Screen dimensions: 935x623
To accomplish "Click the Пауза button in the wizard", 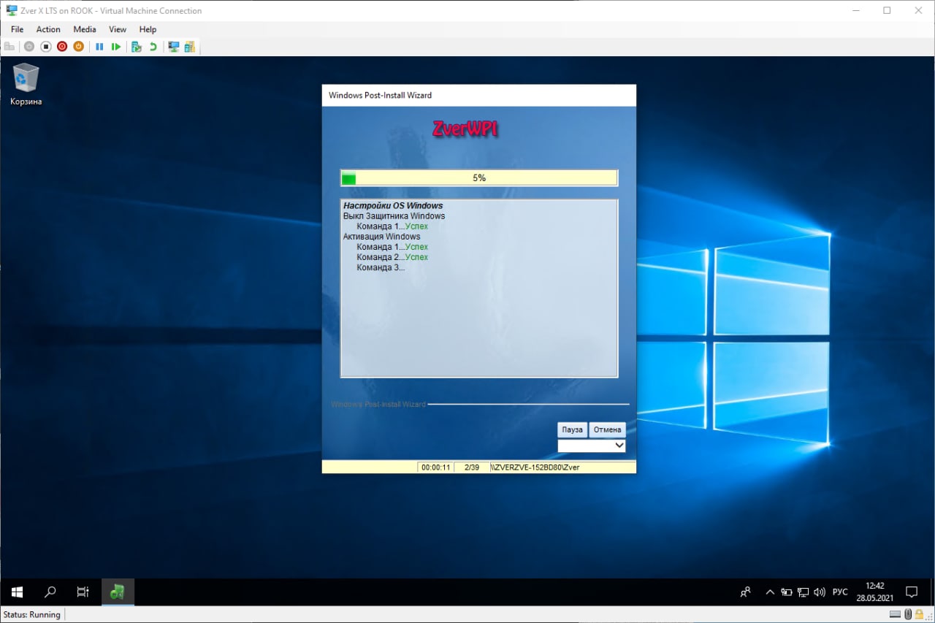I will (572, 429).
